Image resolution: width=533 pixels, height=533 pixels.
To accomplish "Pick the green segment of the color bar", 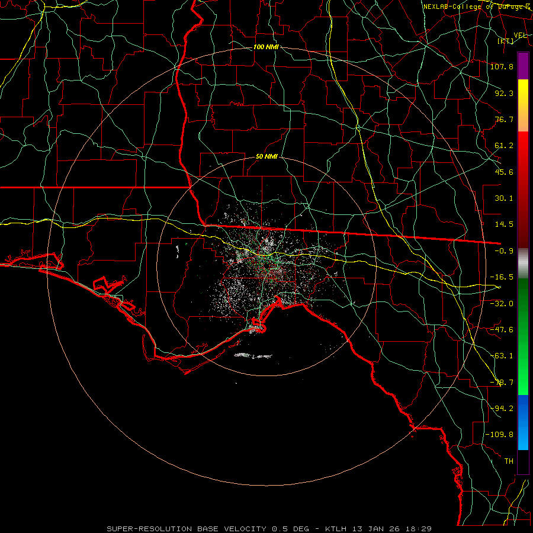I will (x=523, y=336).
